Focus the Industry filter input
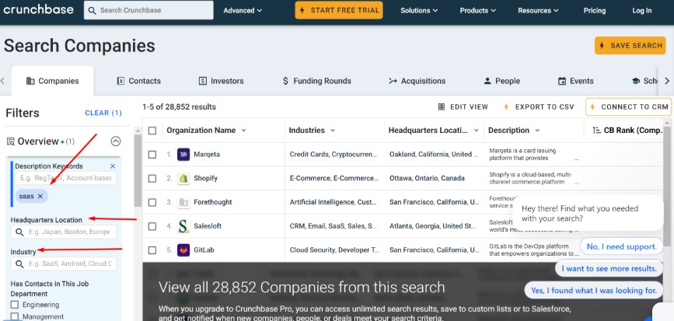The height and width of the screenshot is (321, 674). (x=64, y=263)
